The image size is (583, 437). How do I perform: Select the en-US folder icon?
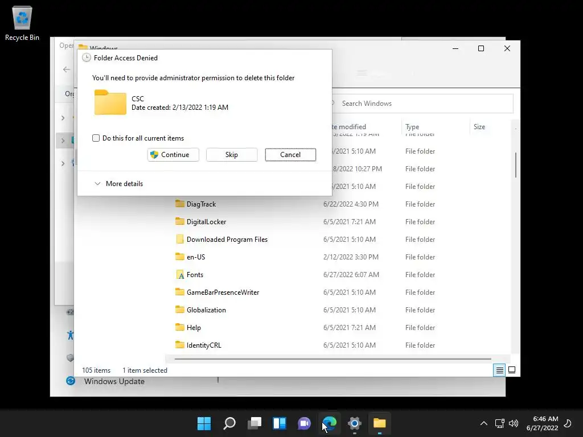tap(180, 257)
